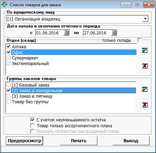Select the highlighted Офис row
This screenshot has width=156, height=153.
pos(74,52)
